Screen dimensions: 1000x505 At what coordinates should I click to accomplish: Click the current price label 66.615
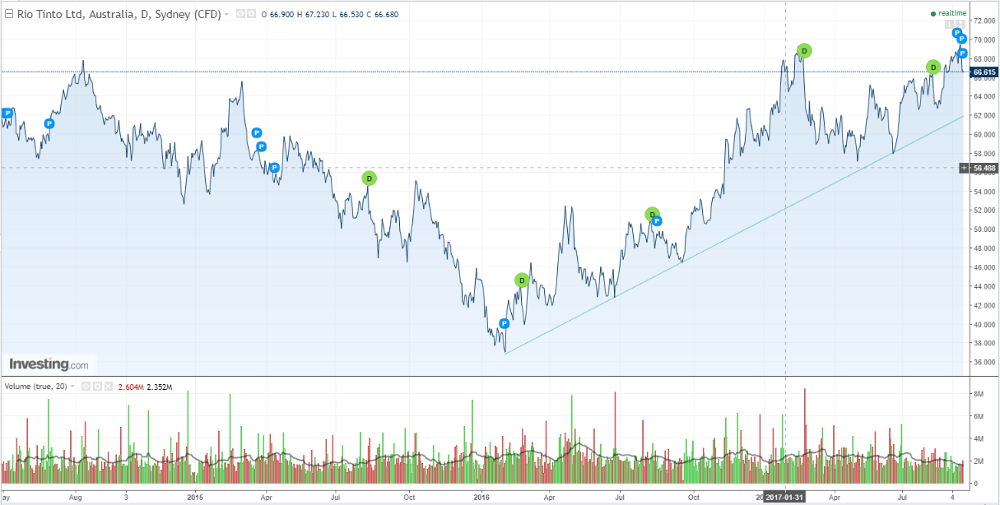click(985, 72)
